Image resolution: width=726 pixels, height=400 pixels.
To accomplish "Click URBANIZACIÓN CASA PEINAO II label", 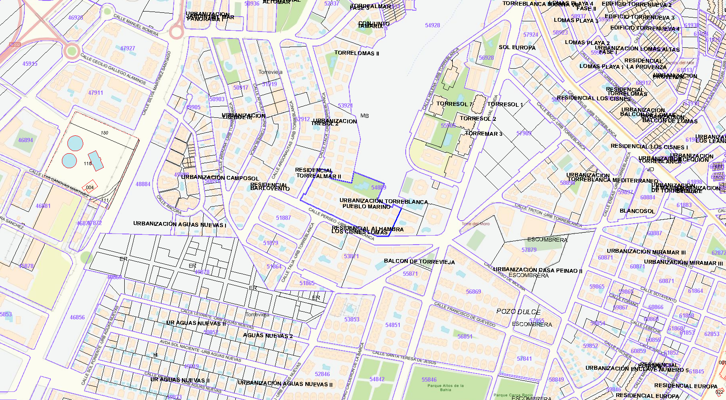I will (537, 270).
